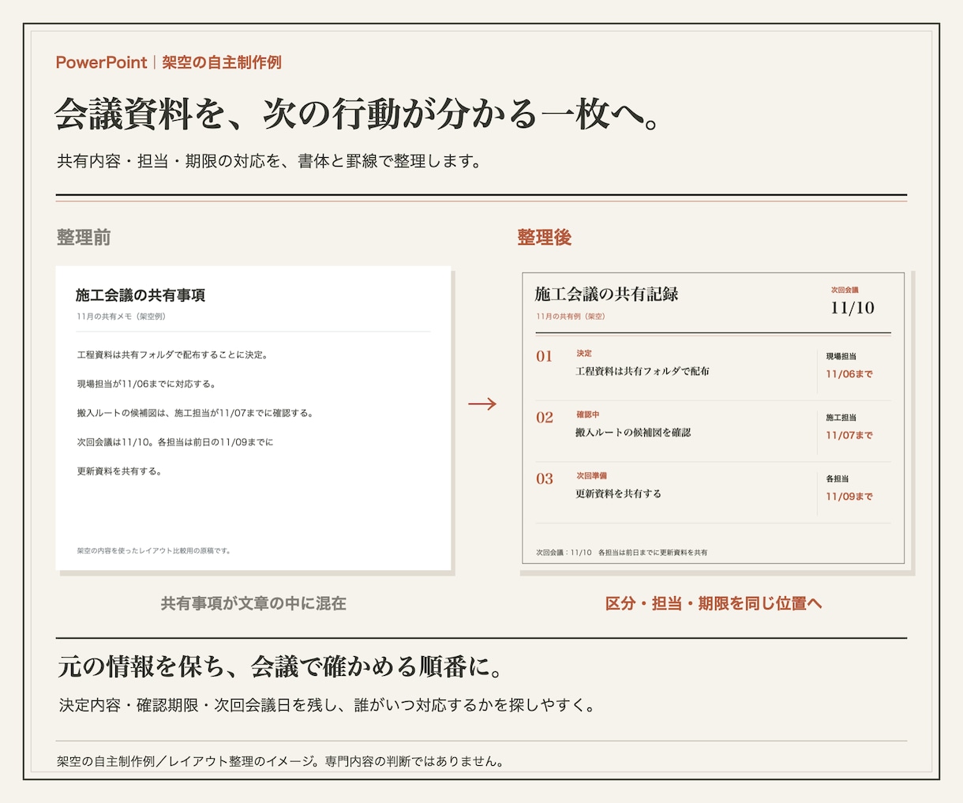Click the headline "会議資料を、次の行動が分かる一枚へ。"

point(358,114)
